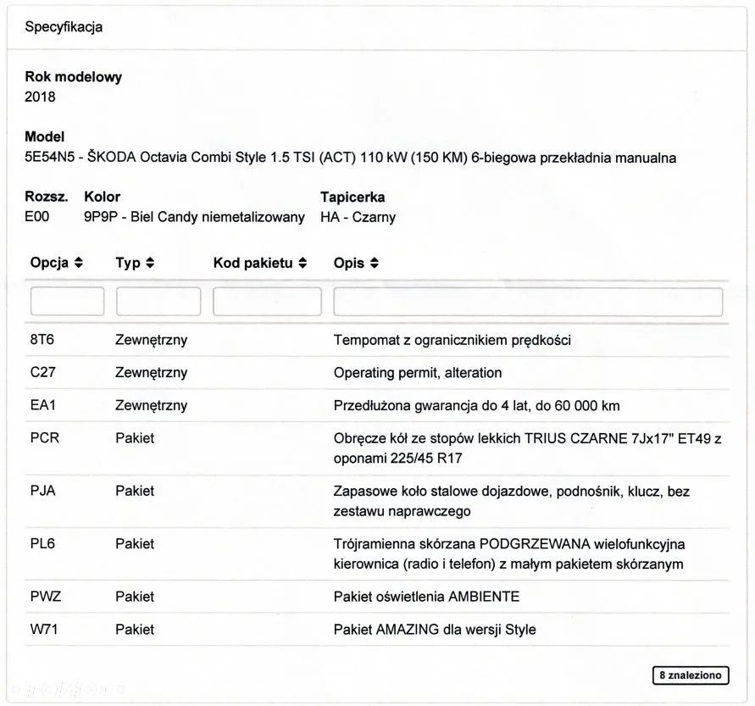Click the Opcja filter input field

point(68,302)
